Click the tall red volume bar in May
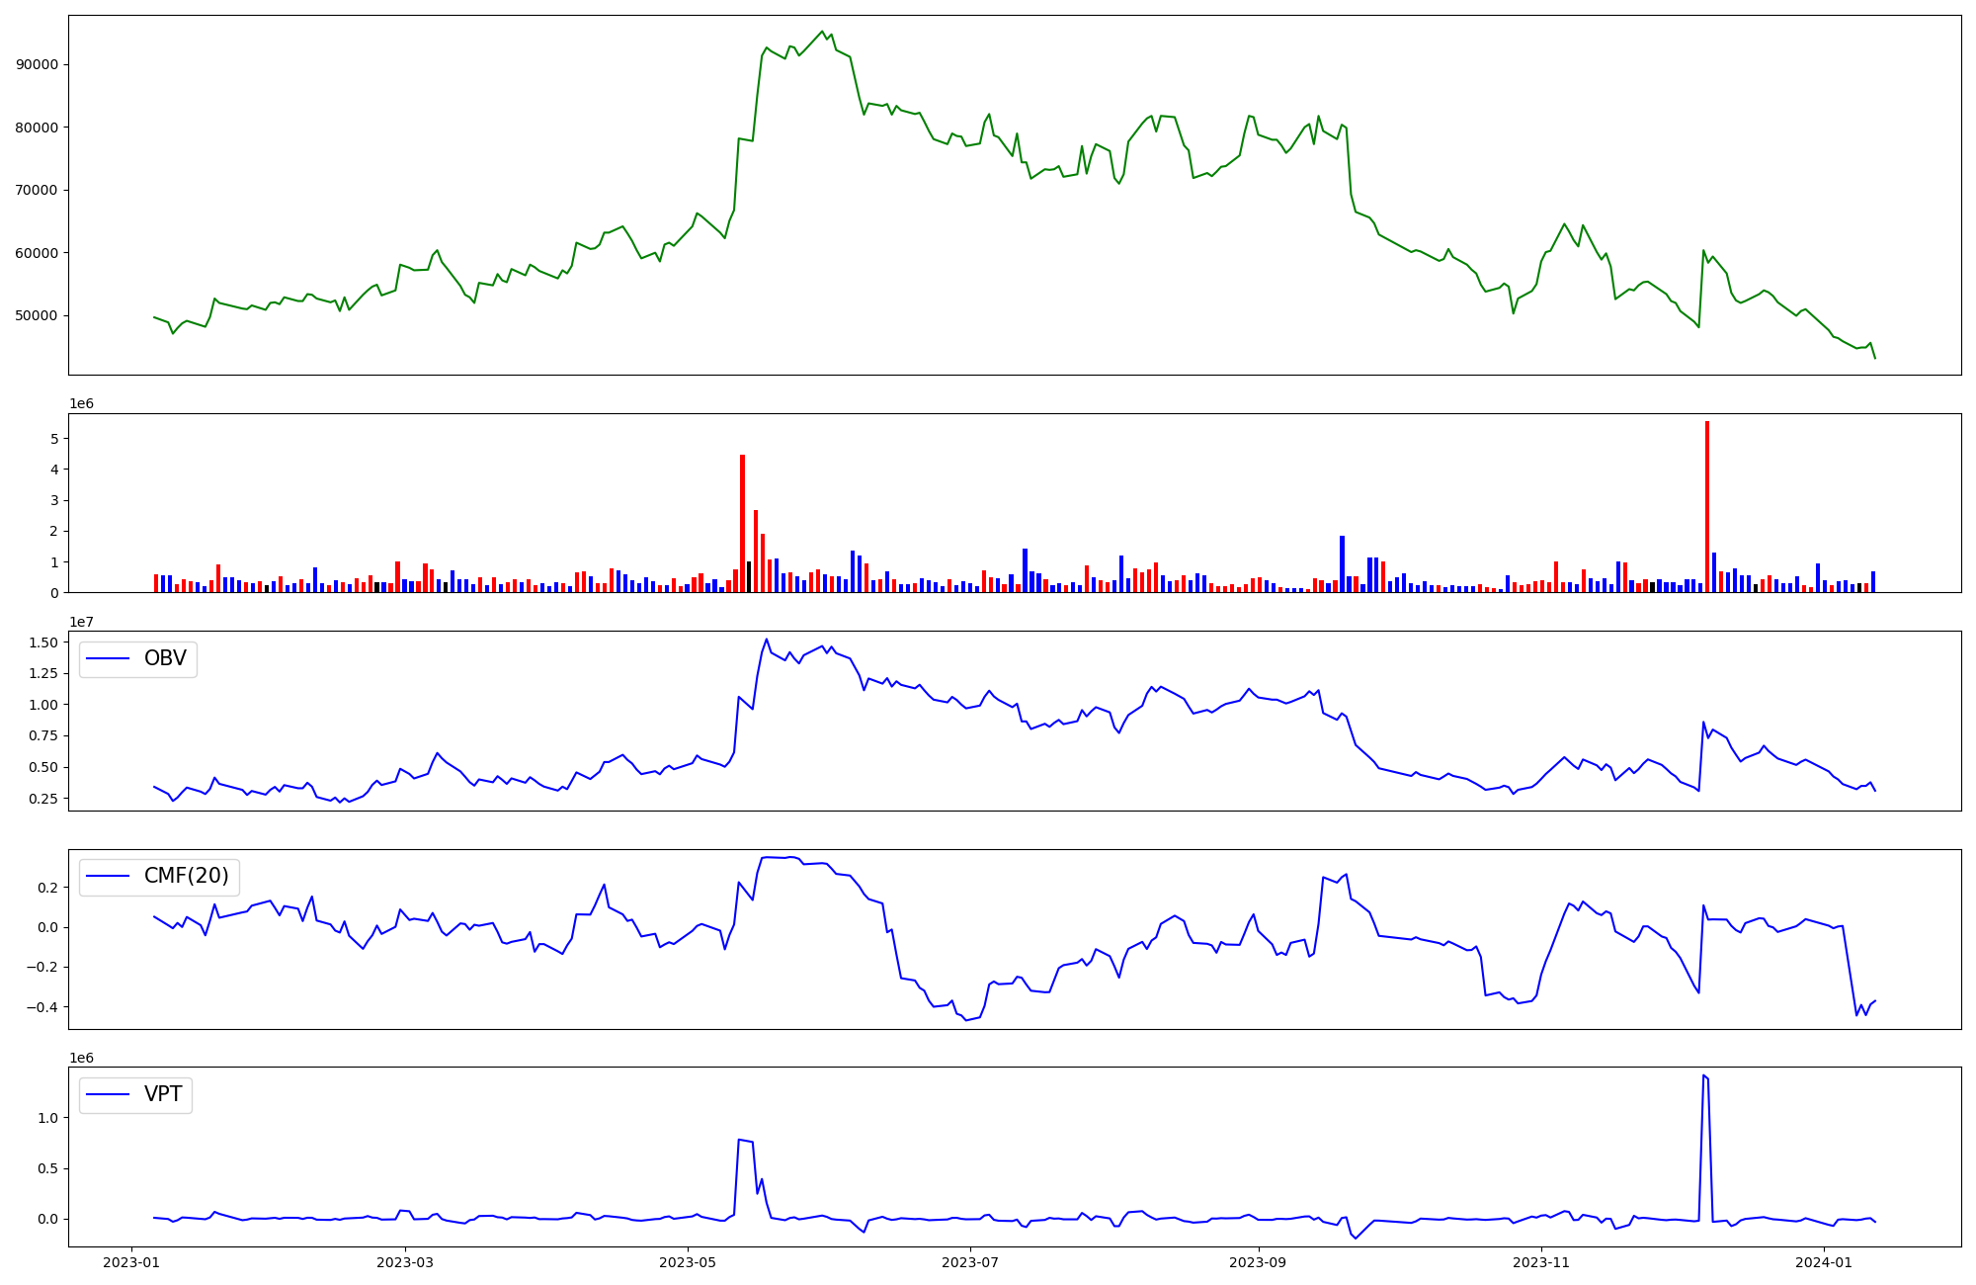1976x1285 pixels. pos(742,524)
